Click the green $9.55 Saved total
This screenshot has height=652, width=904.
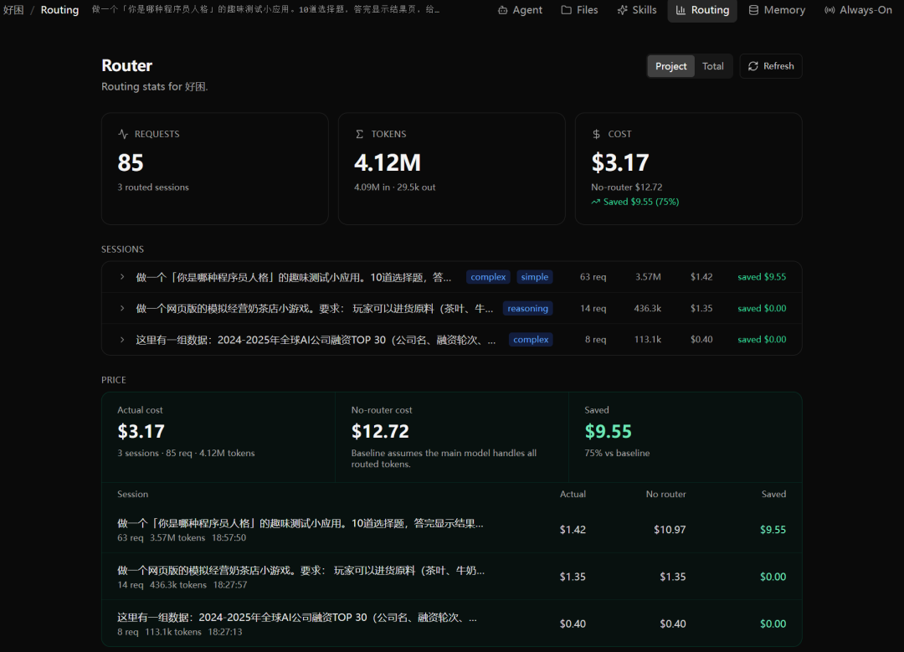[x=609, y=431]
